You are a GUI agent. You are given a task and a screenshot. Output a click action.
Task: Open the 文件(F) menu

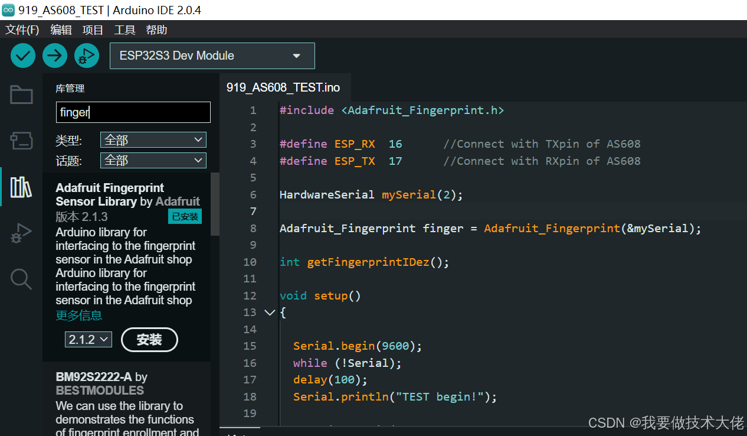pyautogui.click(x=22, y=30)
